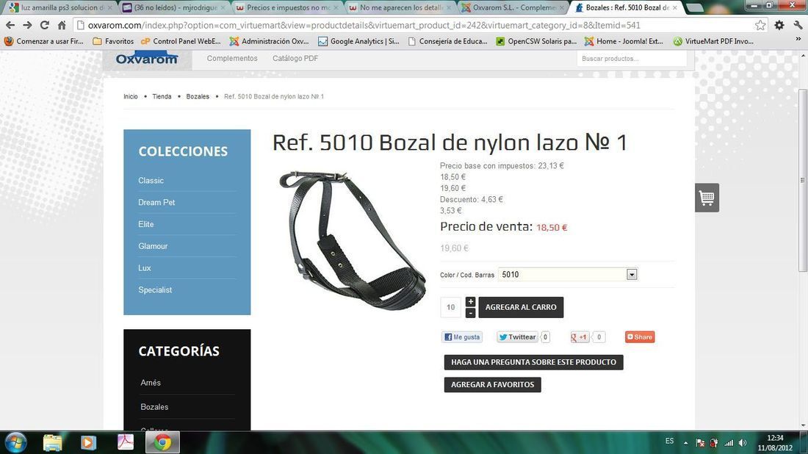Open volume control in system tray
Viewport: 808px width, 454px height.
point(743,443)
